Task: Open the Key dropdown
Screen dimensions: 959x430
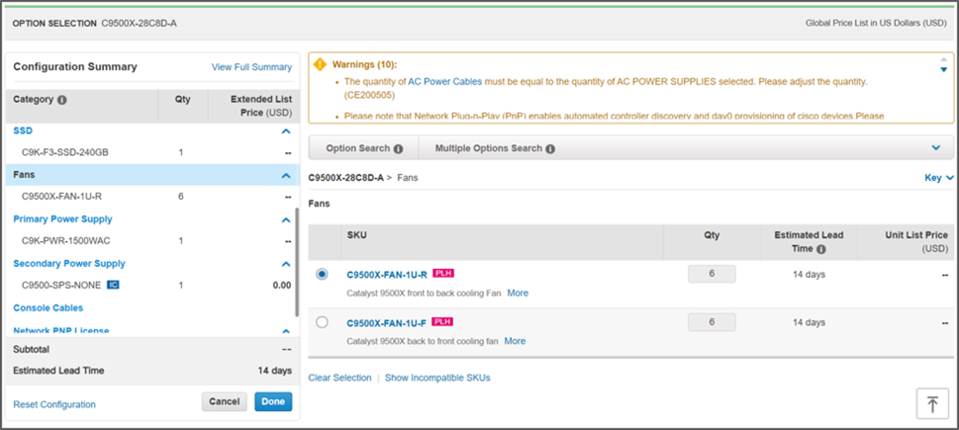Action: coord(939,177)
